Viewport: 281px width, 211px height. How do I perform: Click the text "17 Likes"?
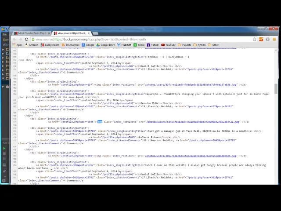(148, 178)
